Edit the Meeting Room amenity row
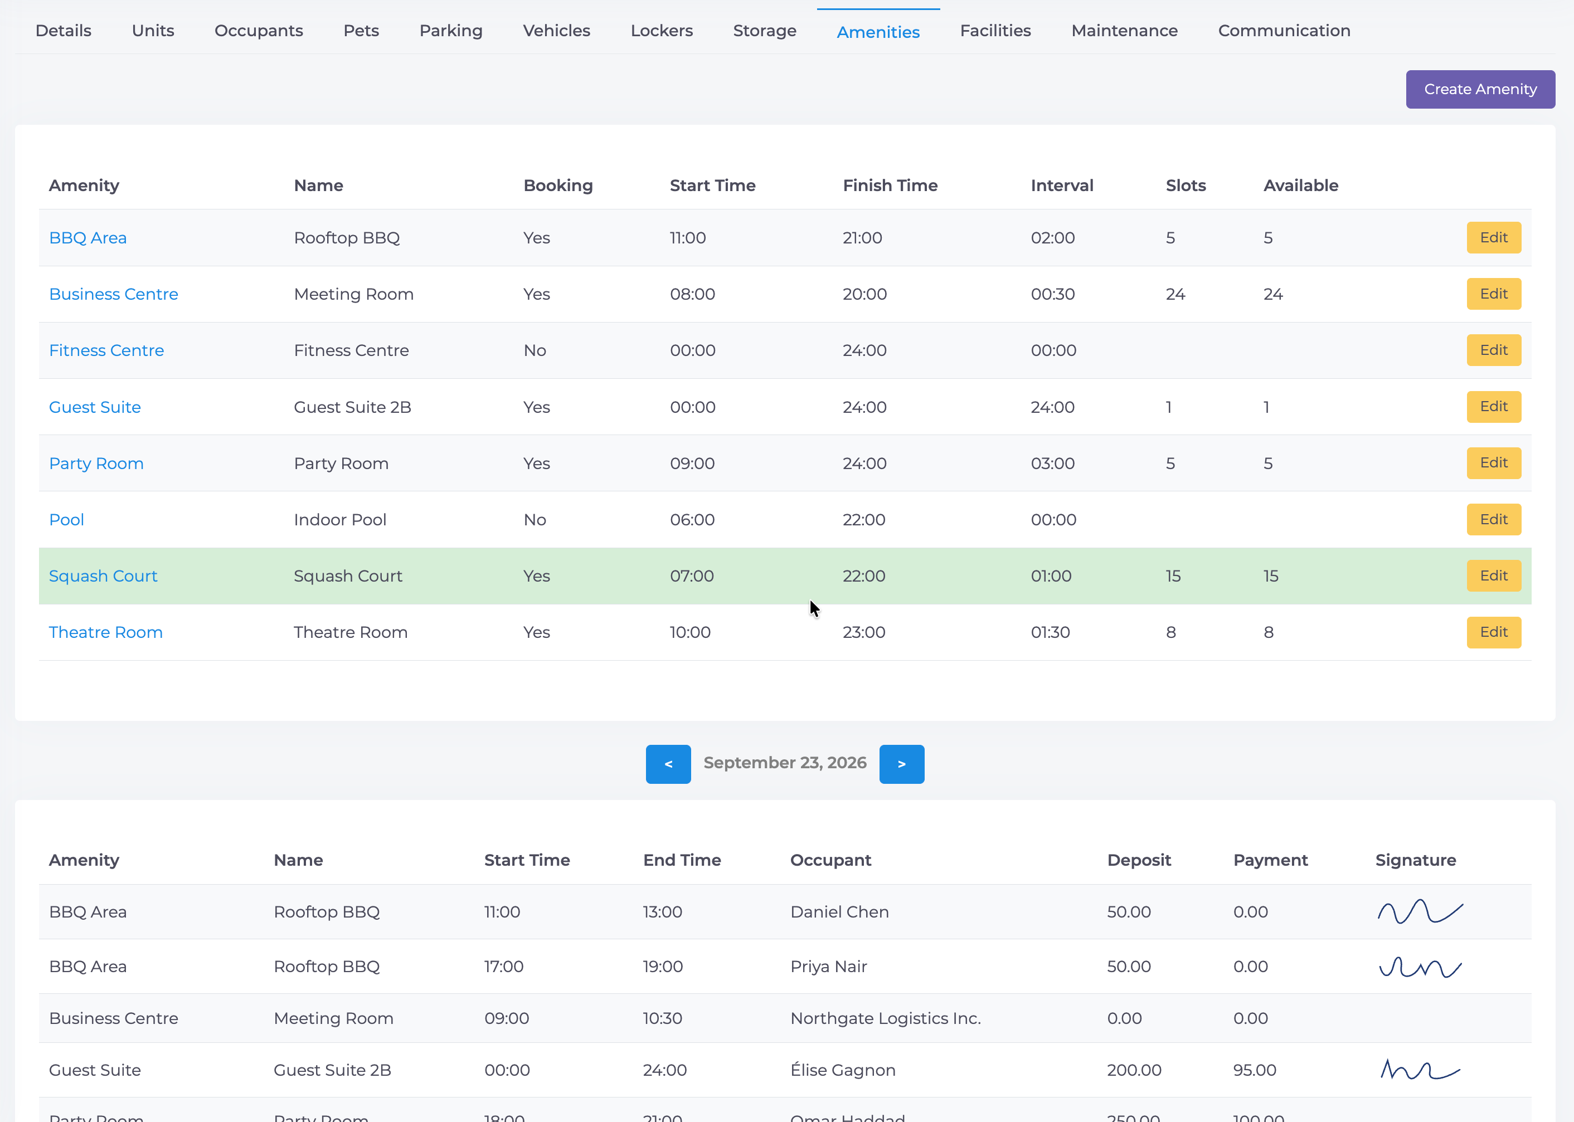 tap(1493, 294)
